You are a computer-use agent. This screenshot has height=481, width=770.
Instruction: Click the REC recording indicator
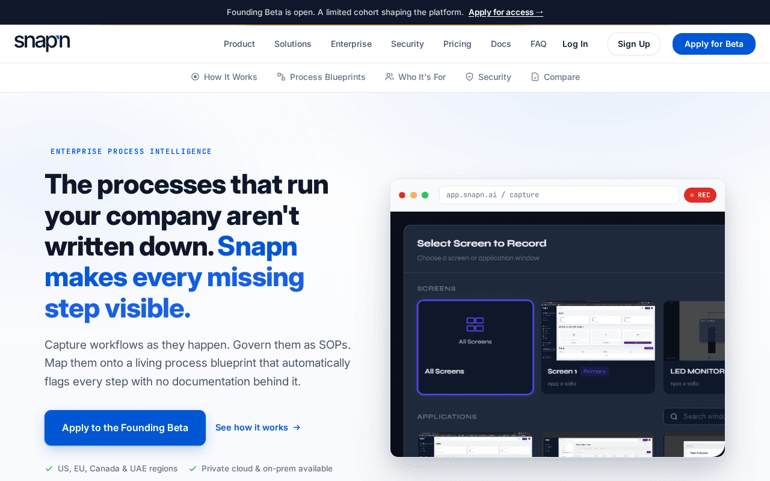click(x=700, y=195)
